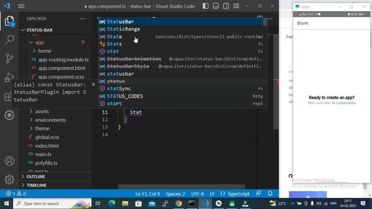
Task: Click editor horizontal scrollbar
Action: pos(181,187)
